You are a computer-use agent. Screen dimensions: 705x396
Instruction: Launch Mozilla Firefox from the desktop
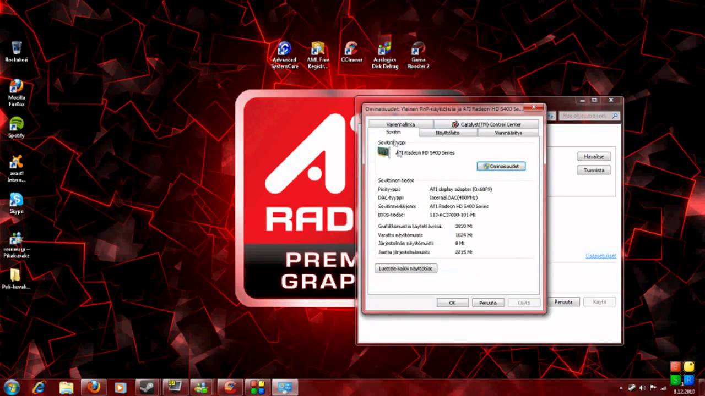coord(17,92)
